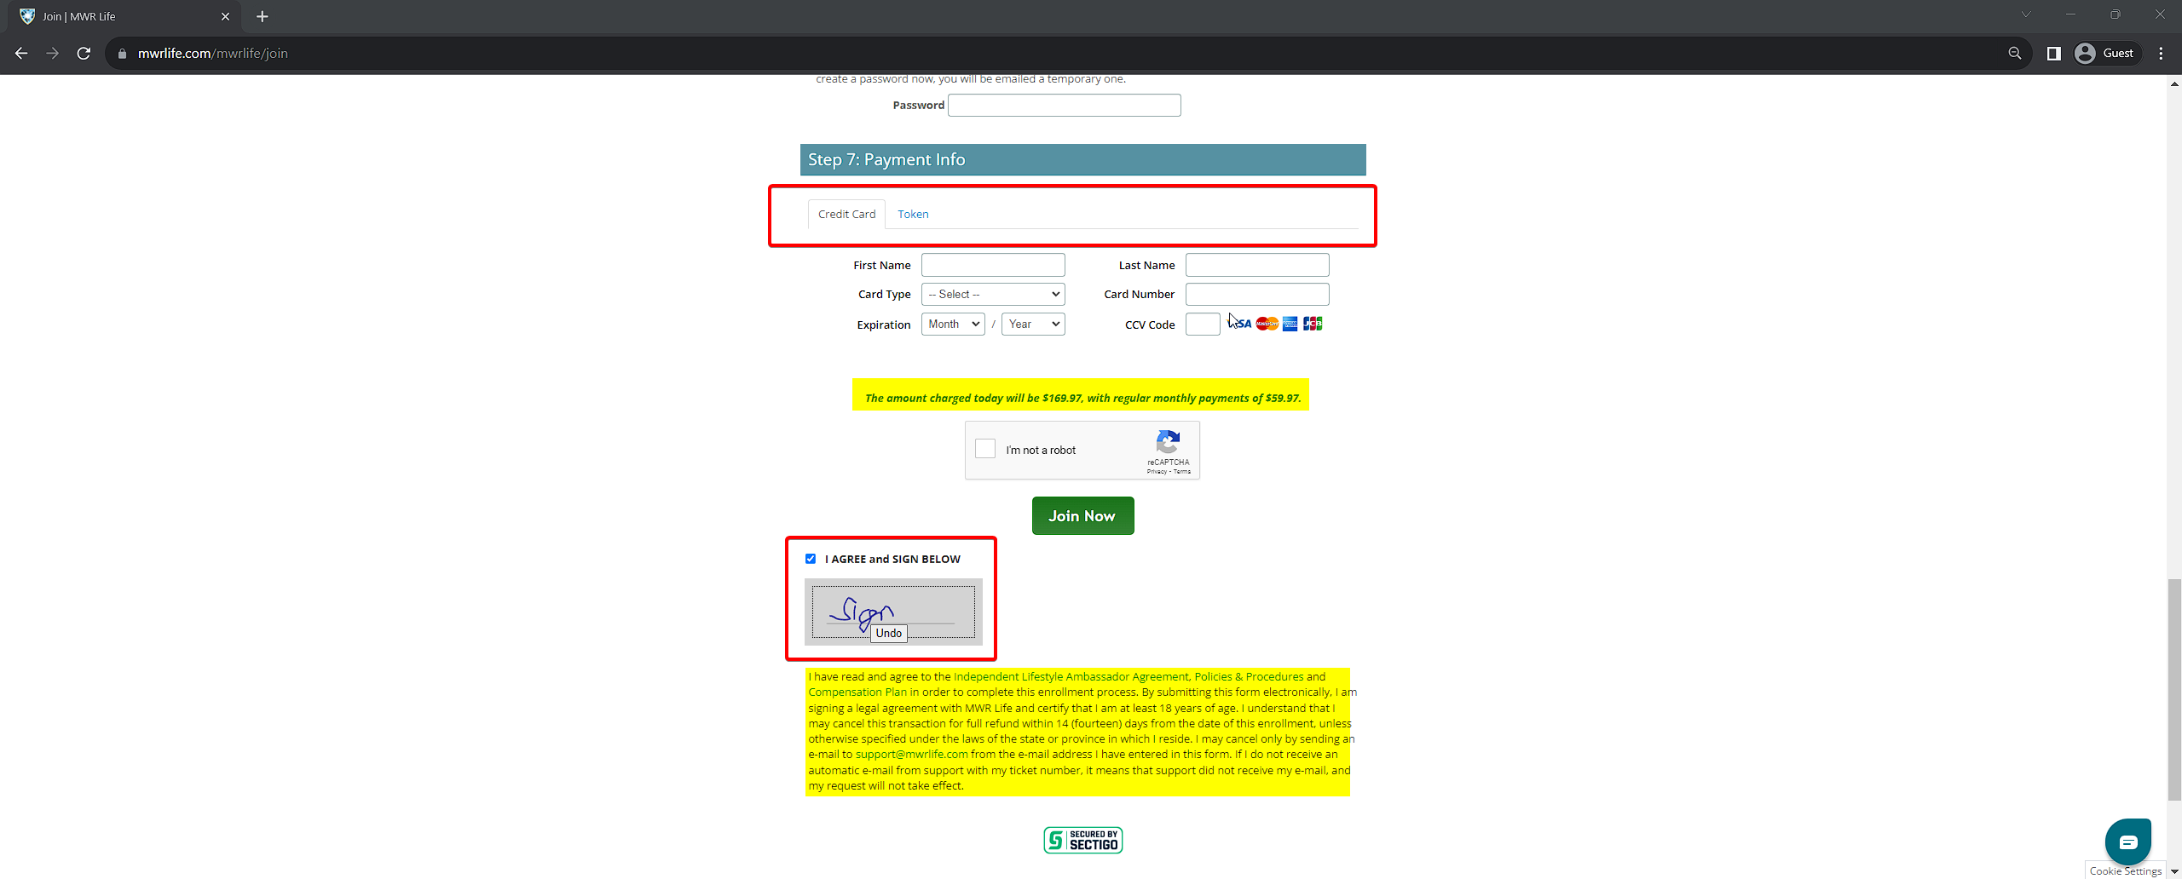Click the CCV Code field
2182x879 pixels.
(1203, 324)
